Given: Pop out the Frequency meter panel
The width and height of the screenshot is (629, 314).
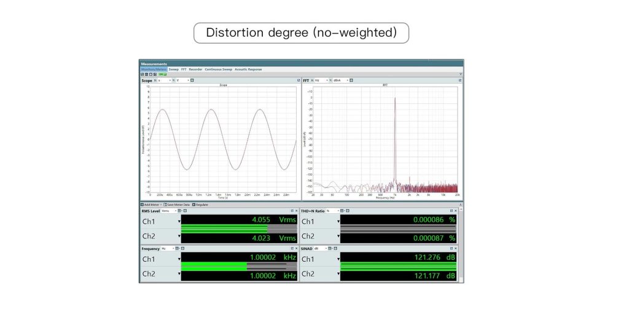Looking at the screenshot, I should [x=291, y=249].
